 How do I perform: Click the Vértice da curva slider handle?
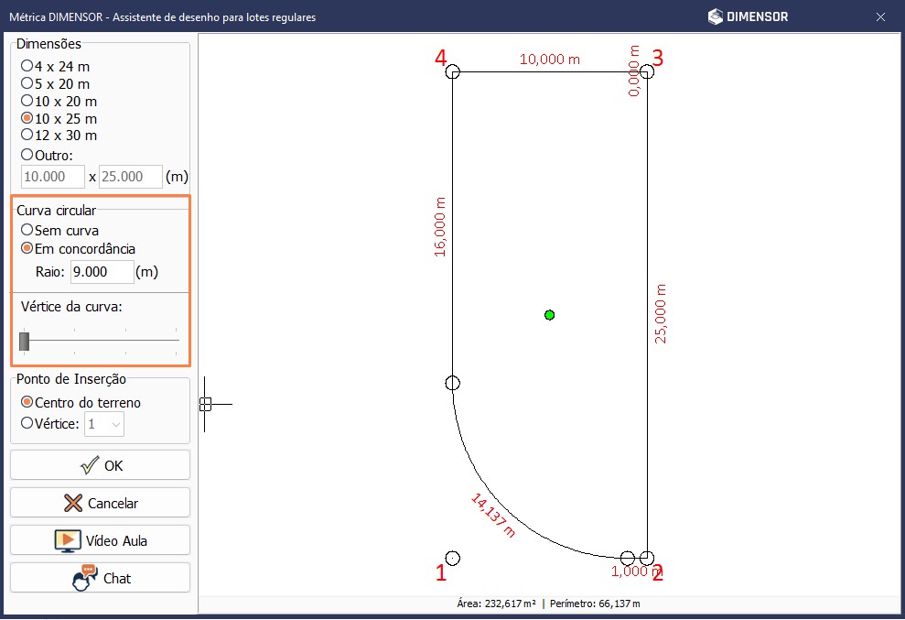24,342
